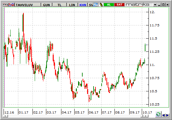Click the green refresh icon
The image size is (172, 120).
(158, 114)
